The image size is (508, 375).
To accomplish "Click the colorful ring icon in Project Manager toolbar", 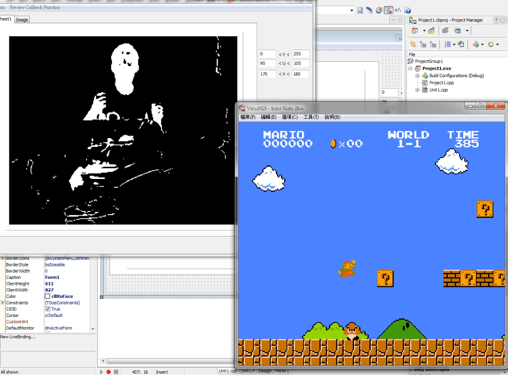I will click(491, 44).
